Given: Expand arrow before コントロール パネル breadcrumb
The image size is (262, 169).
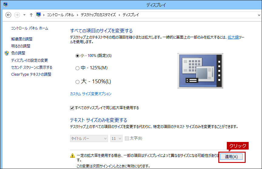Looking at the screenshot, I should point(44,15).
